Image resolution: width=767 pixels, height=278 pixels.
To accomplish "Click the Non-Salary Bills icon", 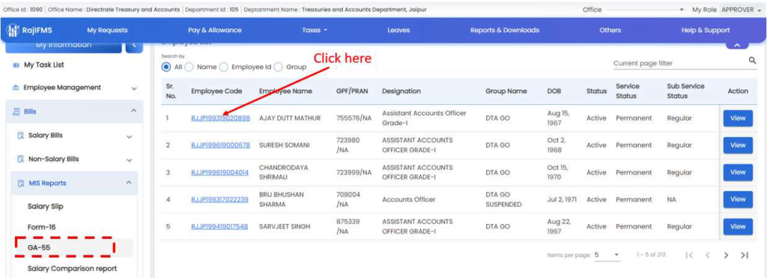I will tap(20, 159).
